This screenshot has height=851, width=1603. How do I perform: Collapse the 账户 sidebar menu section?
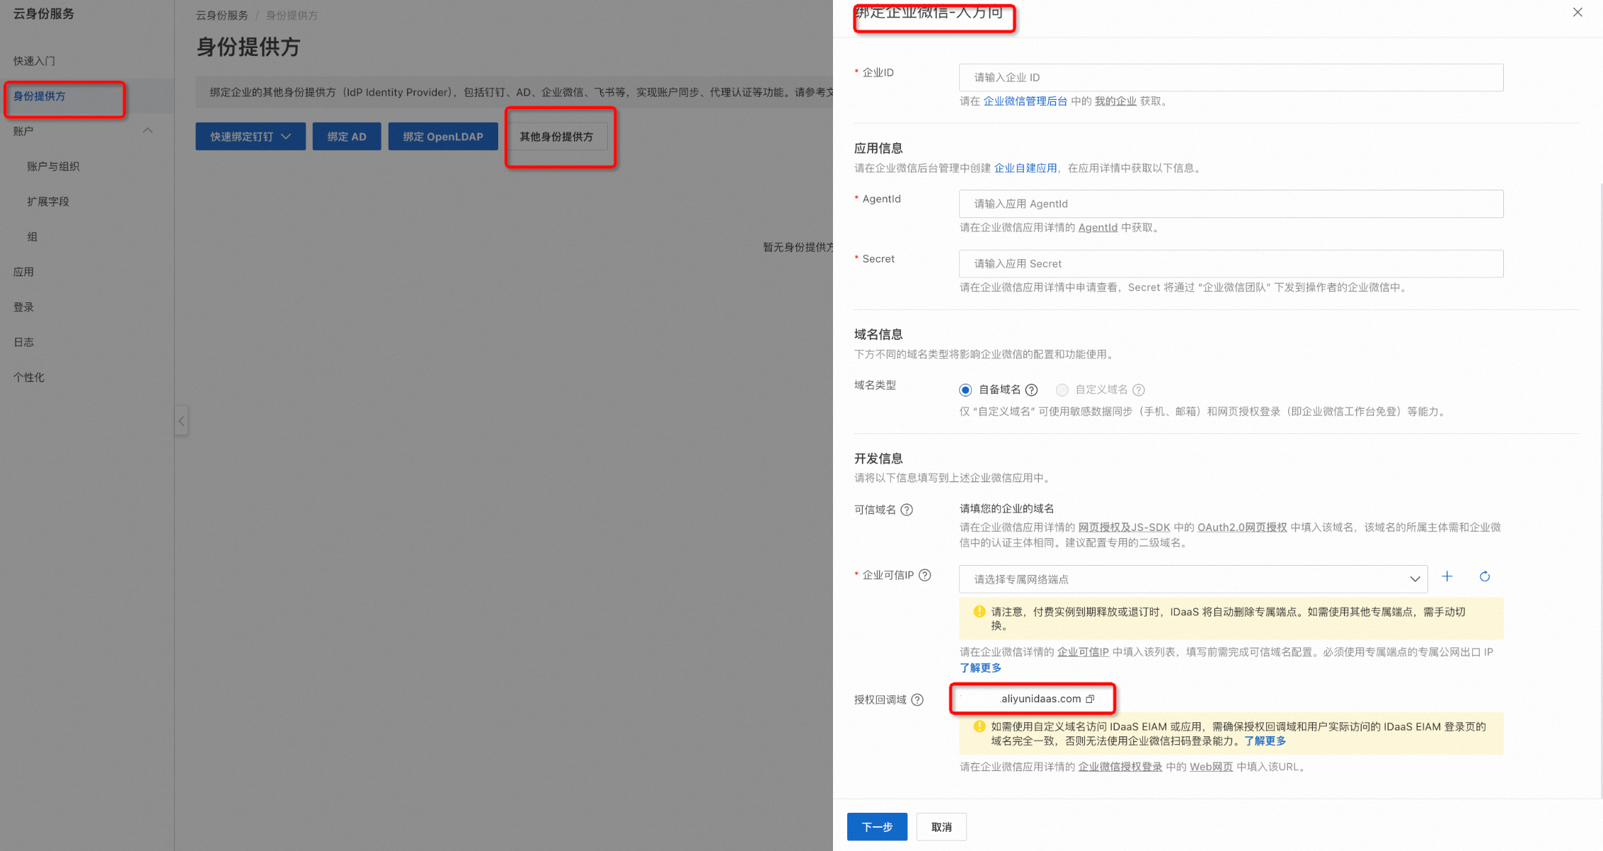tap(148, 131)
